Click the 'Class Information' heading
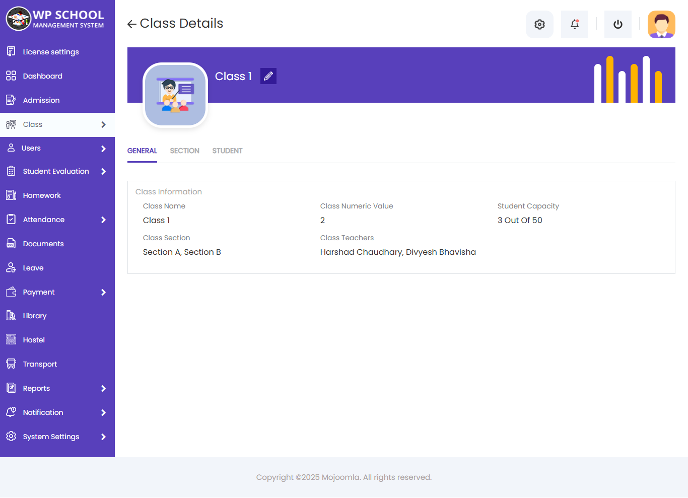 tap(169, 192)
